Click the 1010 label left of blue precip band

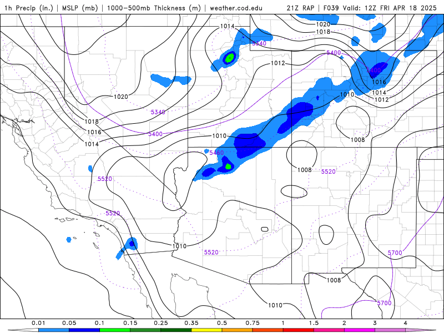219,136
